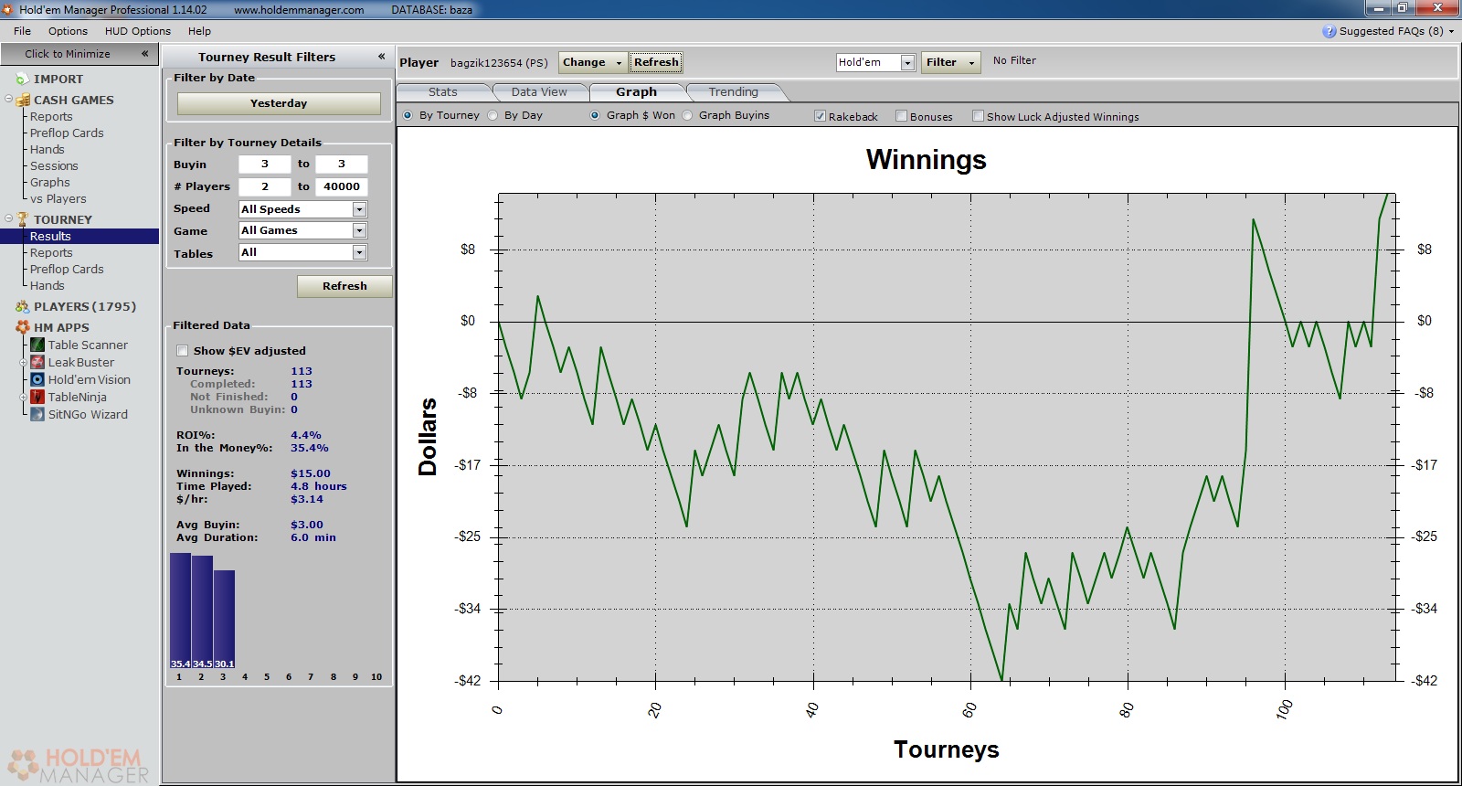Uncheck the Rakeback checkbox
Viewport: 1462px width, 786px height.
pos(820,116)
